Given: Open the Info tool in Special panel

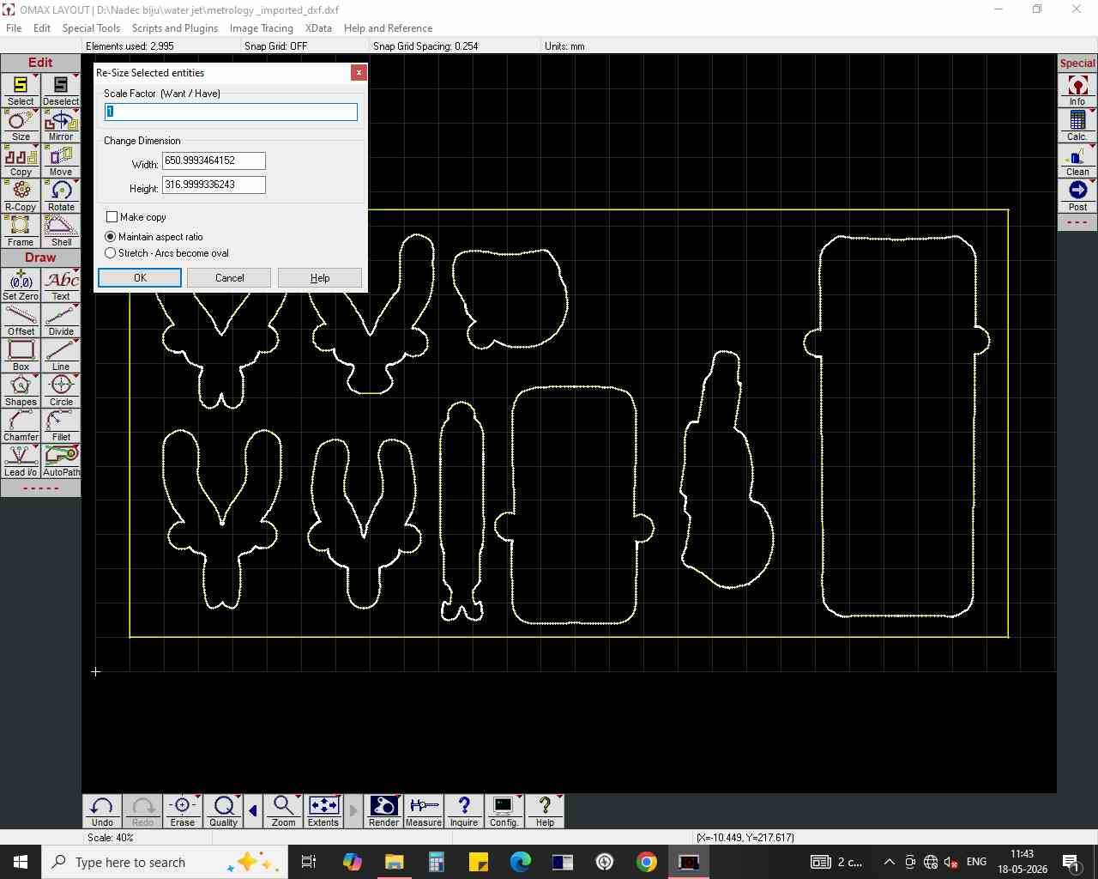Looking at the screenshot, I should tap(1077, 90).
